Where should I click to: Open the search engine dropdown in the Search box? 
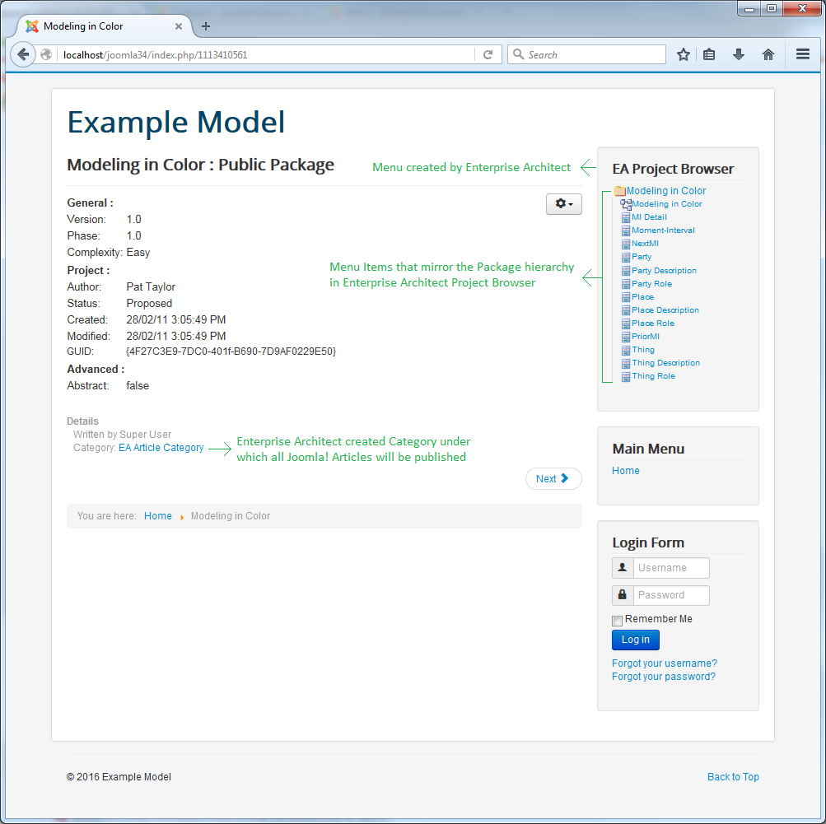520,54
